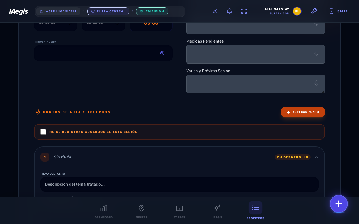
Task: Click the Salir logout button
Action: tap(339, 11)
